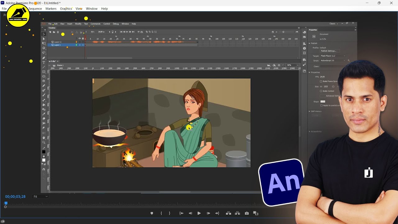Toggle loop playback in Animate timeline
398x224 pixels.
141,32
